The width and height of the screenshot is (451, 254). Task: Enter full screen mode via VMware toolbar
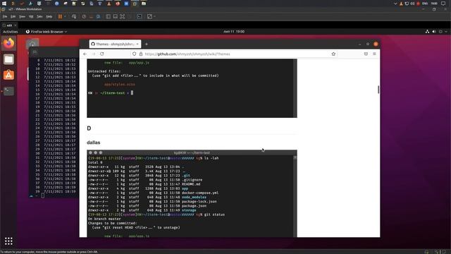(x=123, y=16)
